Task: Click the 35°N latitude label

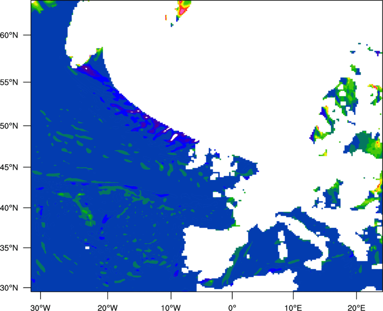Action: tap(9, 248)
